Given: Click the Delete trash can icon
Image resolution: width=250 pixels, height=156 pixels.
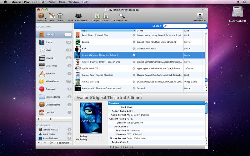Looking at the screenshot, I should pyautogui.click(x=60, y=16).
